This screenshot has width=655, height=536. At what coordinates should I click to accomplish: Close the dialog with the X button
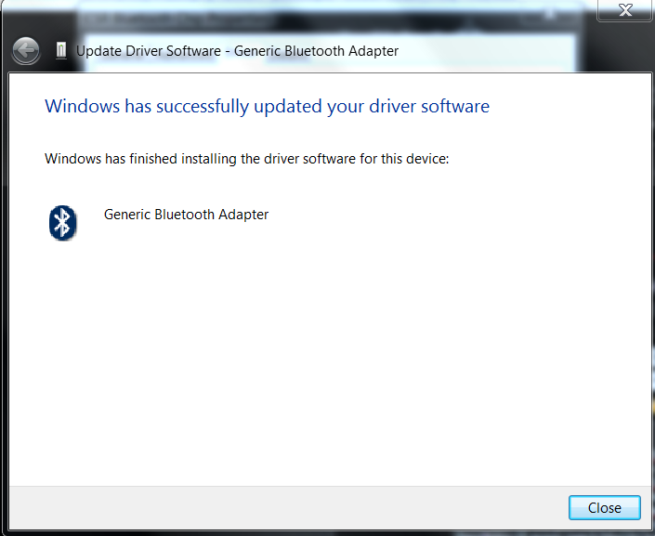click(625, 9)
